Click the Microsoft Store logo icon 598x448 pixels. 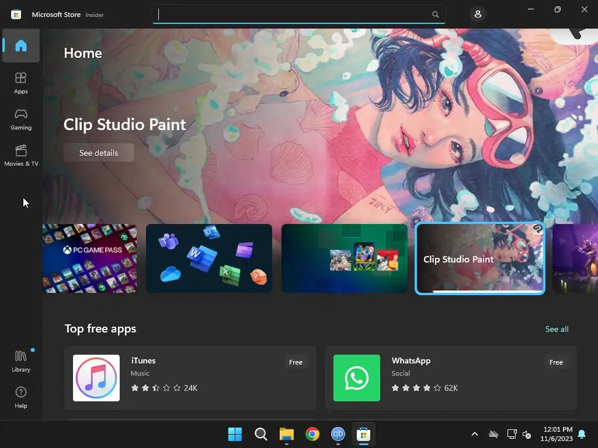(16, 15)
